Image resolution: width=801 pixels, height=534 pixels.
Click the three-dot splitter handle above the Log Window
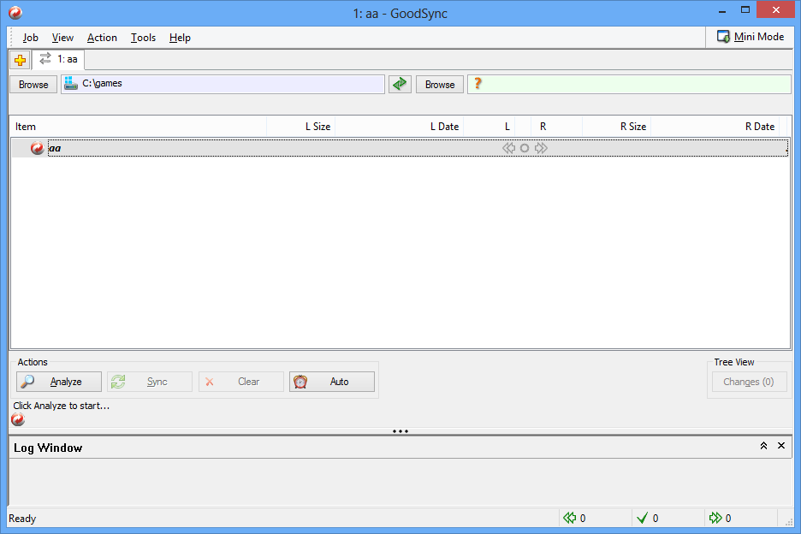tap(400, 431)
